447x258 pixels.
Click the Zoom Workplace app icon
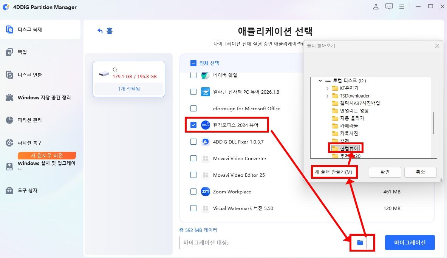coord(205,192)
